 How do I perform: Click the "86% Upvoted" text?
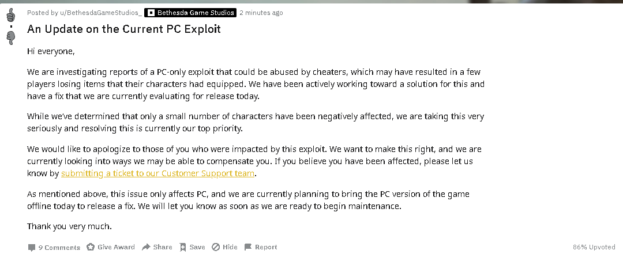[x=594, y=247]
